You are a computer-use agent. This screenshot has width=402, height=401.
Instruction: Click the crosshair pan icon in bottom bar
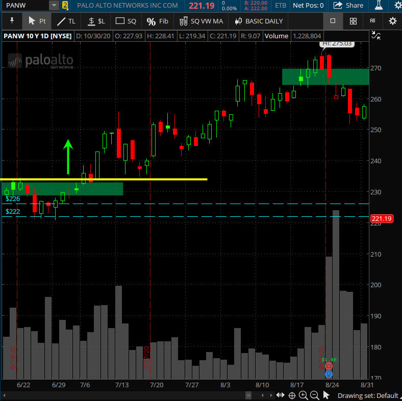coord(292,395)
